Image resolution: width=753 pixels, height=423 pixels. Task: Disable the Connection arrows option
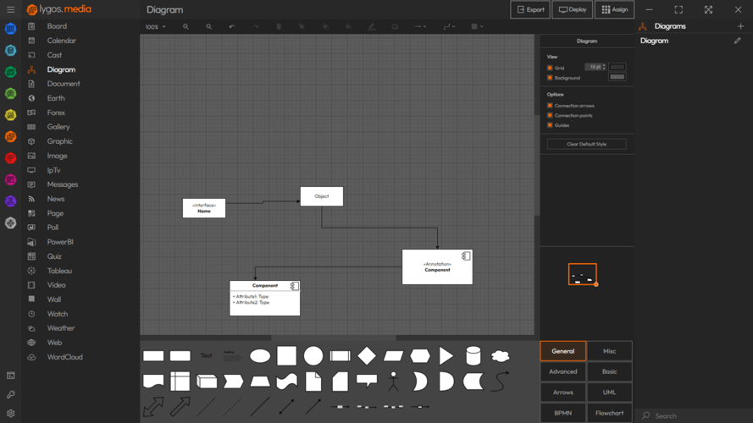click(550, 106)
